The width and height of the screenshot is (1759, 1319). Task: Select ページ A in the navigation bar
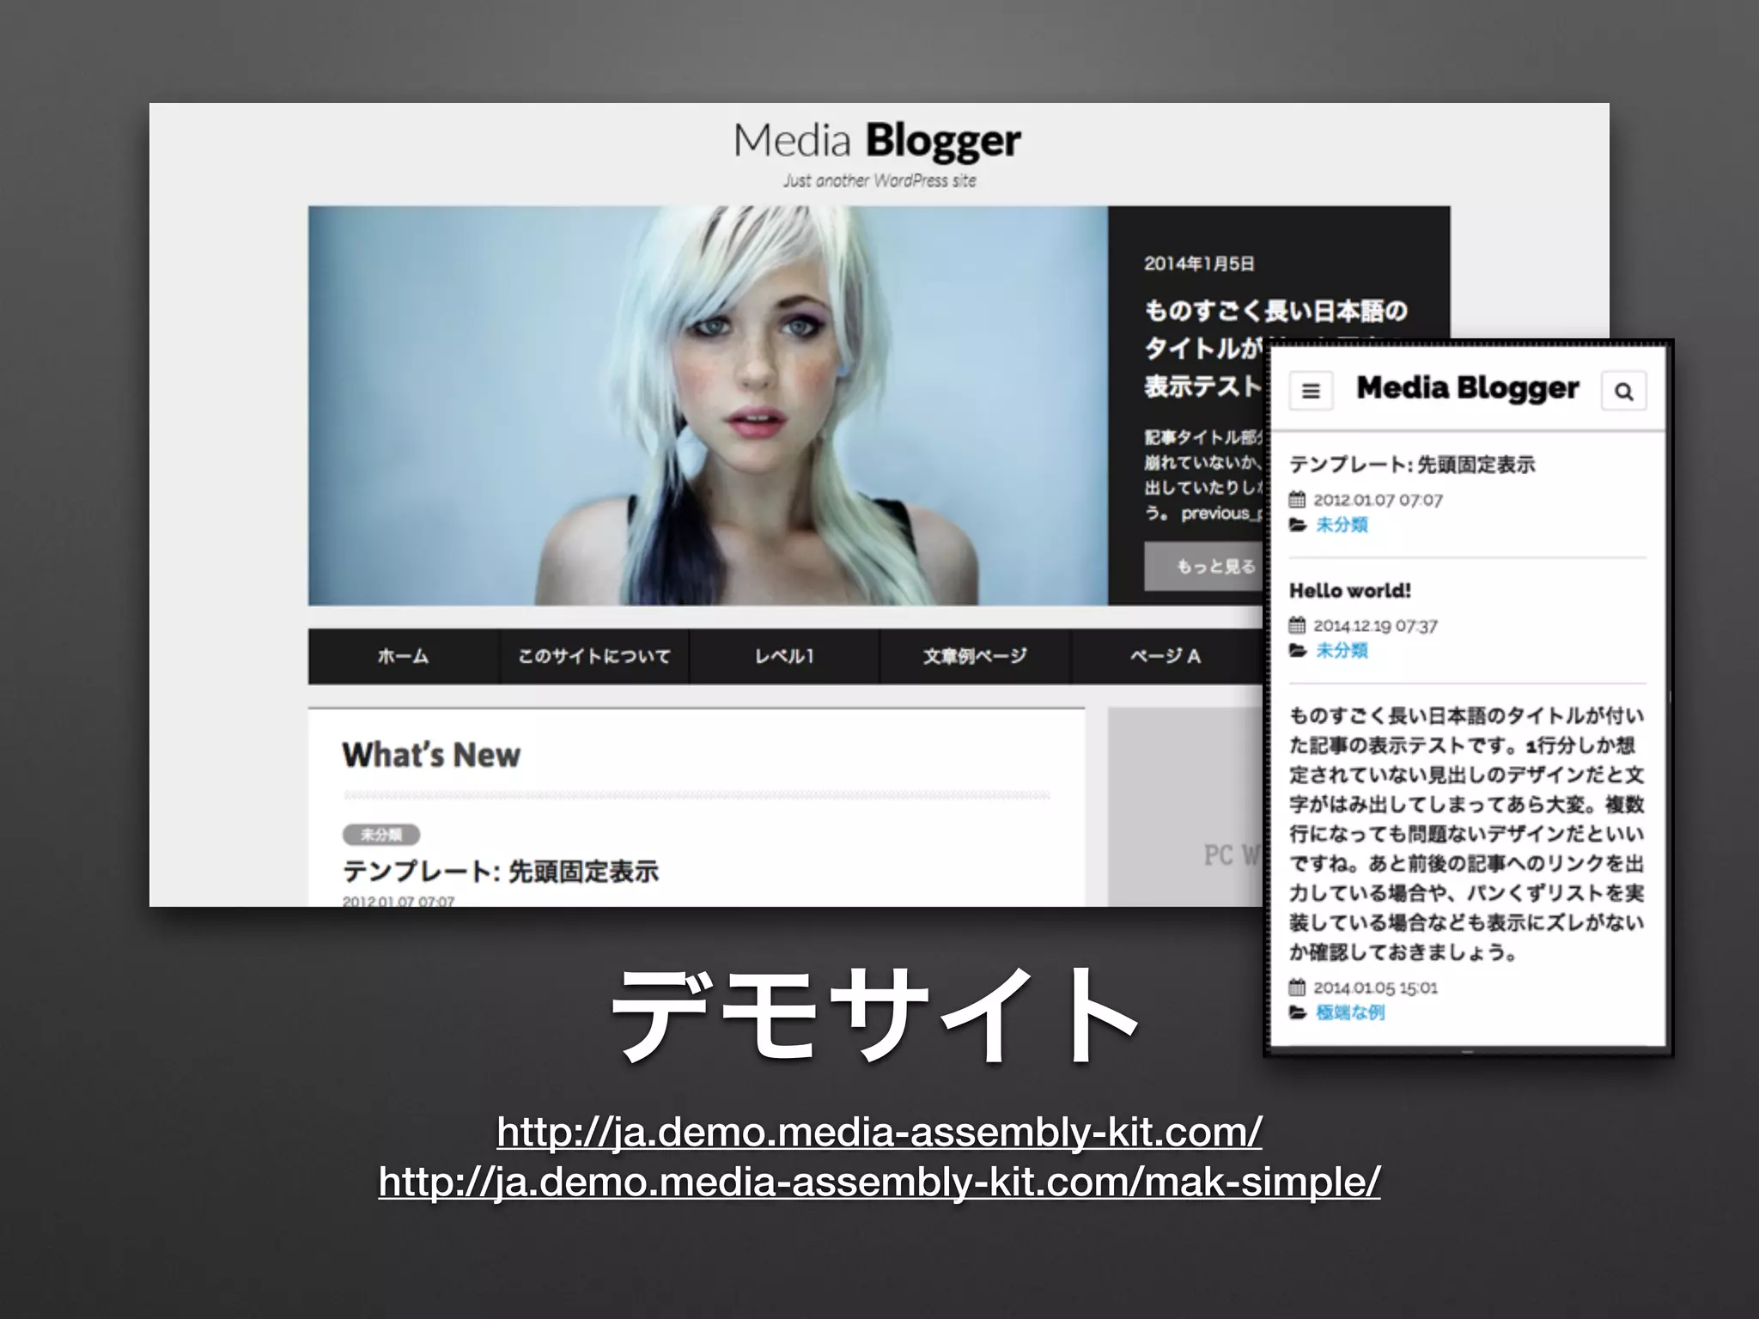[x=1165, y=657]
